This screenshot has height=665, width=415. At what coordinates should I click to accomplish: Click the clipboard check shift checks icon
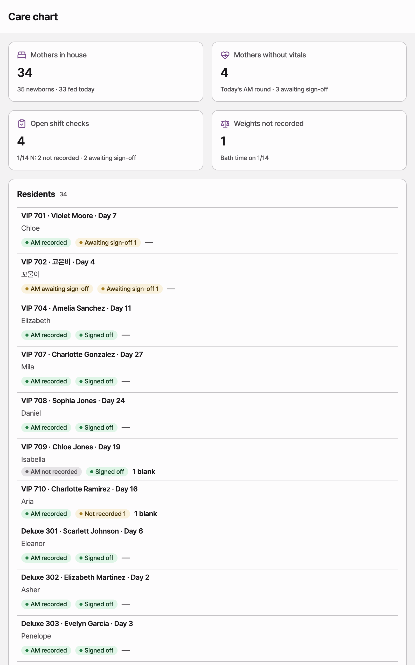22,124
